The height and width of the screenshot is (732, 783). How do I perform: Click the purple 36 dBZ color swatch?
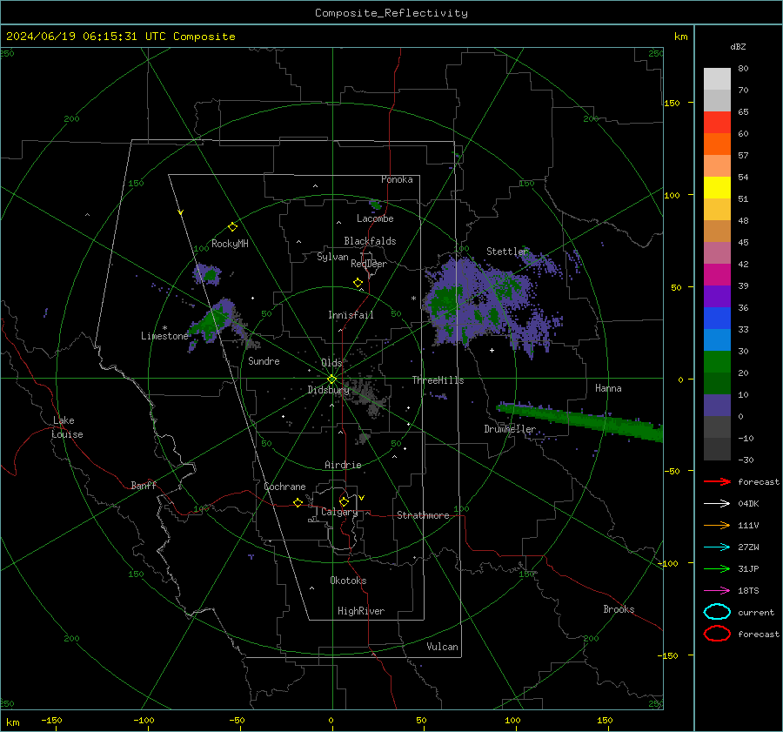click(717, 297)
